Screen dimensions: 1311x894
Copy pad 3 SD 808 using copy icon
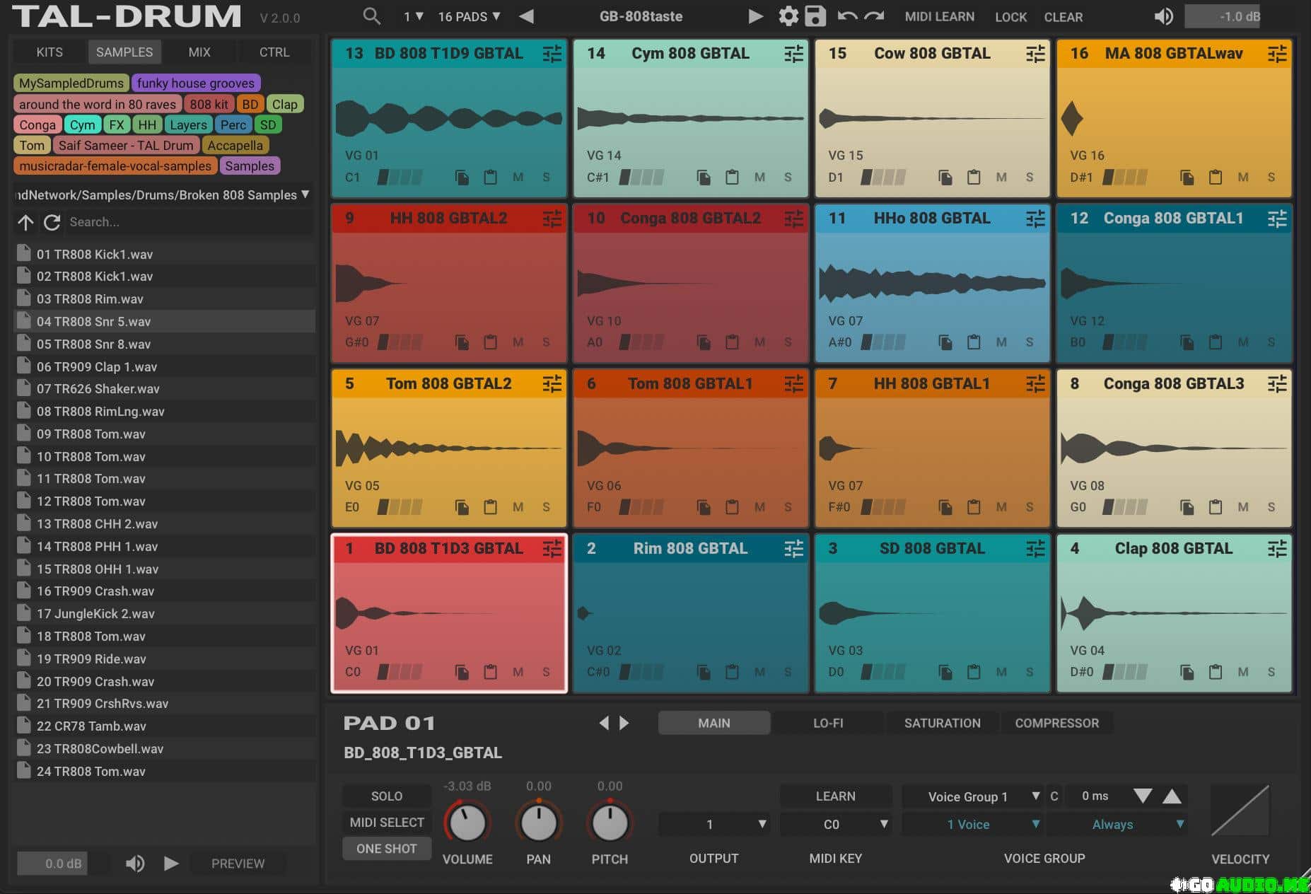click(945, 672)
